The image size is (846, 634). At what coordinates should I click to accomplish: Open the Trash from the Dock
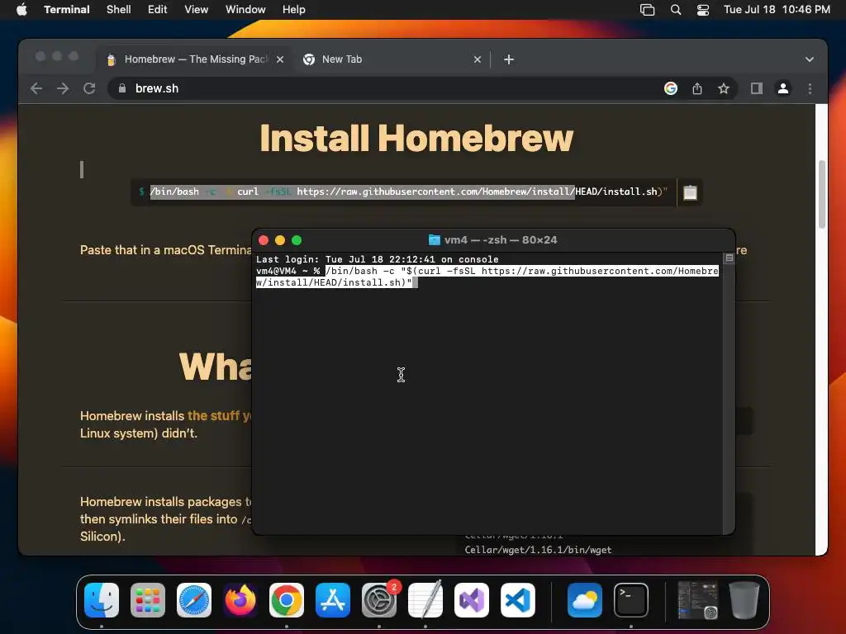pyautogui.click(x=744, y=600)
